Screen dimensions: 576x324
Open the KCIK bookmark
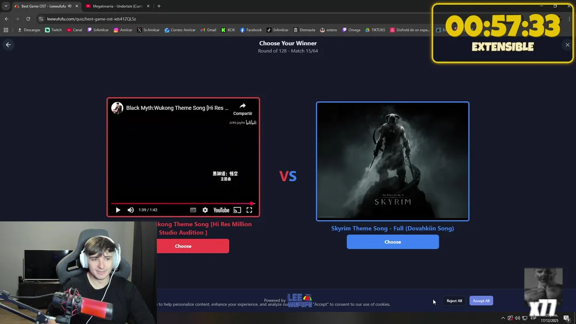(228, 30)
